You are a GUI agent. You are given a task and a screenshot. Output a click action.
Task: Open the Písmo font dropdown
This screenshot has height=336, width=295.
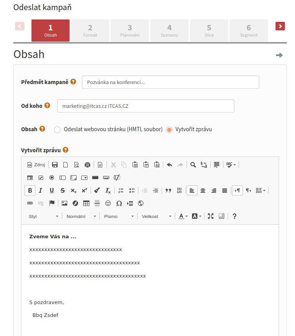pos(119,216)
